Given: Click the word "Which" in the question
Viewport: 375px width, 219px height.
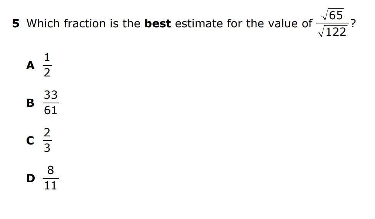Looking at the screenshot, I should coord(44,24).
